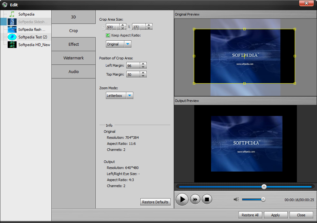Decrease Top Margin with down arrow
317x223 pixels.
tap(143, 76)
